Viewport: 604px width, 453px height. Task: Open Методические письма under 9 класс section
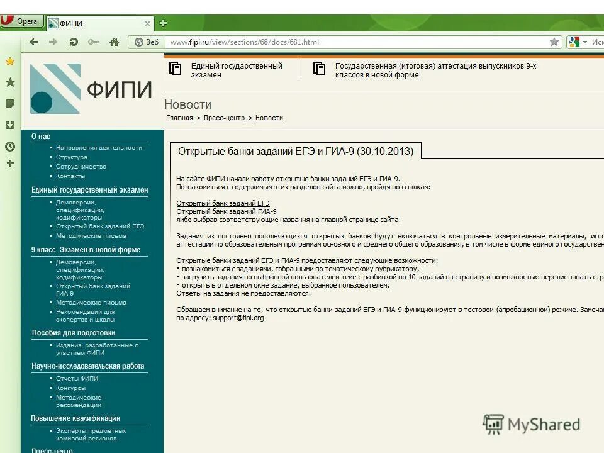click(x=91, y=303)
